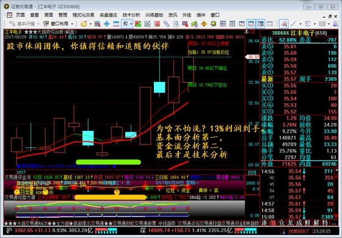Open the 技术分析 menu
The width and height of the screenshot is (342, 238).
click(x=131, y=15)
